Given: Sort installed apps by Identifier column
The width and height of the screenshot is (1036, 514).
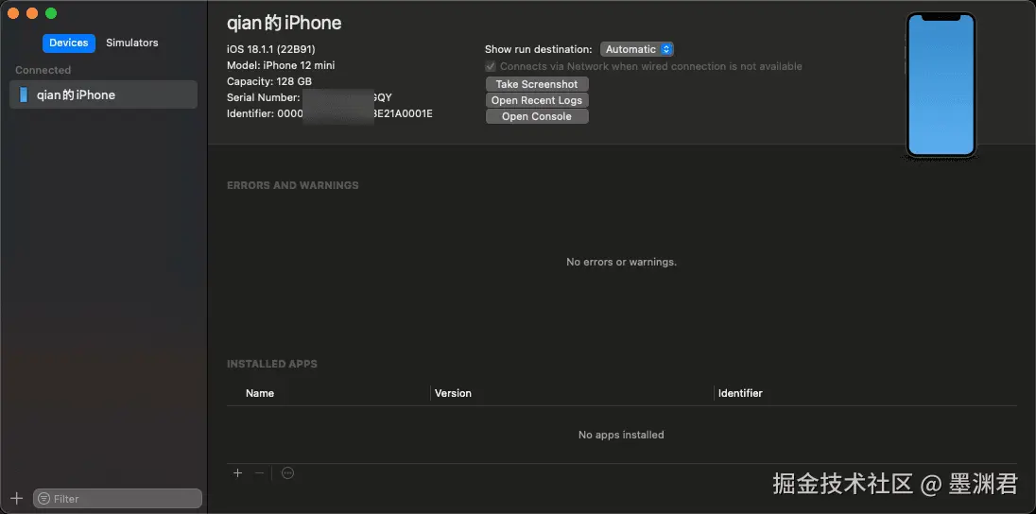Looking at the screenshot, I should click(740, 393).
